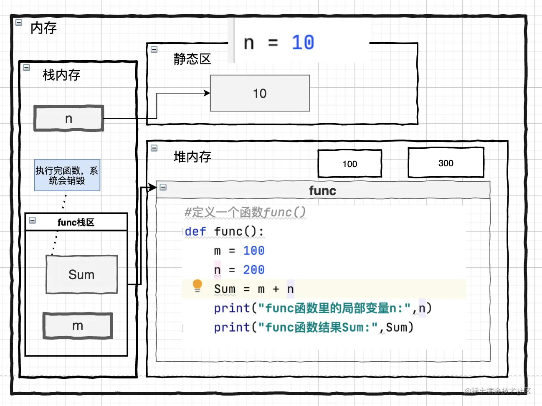Click the print line with 结果Sum

[x=314, y=327]
